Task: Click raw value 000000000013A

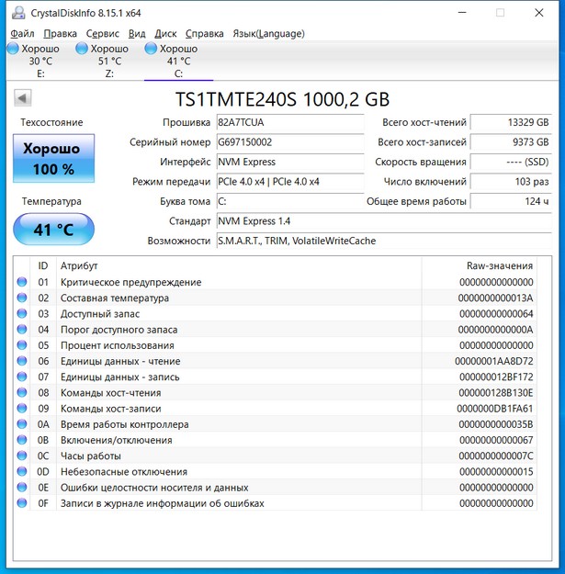Action: click(x=495, y=298)
